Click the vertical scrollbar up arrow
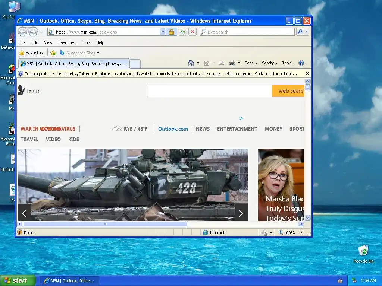The width and height of the screenshot is (382, 286). pos(307,81)
